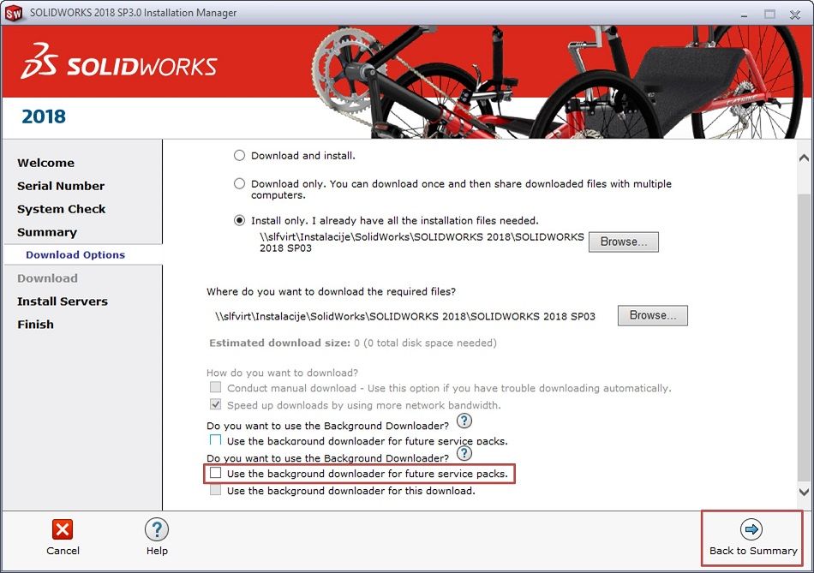
Task: Click the red Cancel X icon
Action: click(63, 529)
